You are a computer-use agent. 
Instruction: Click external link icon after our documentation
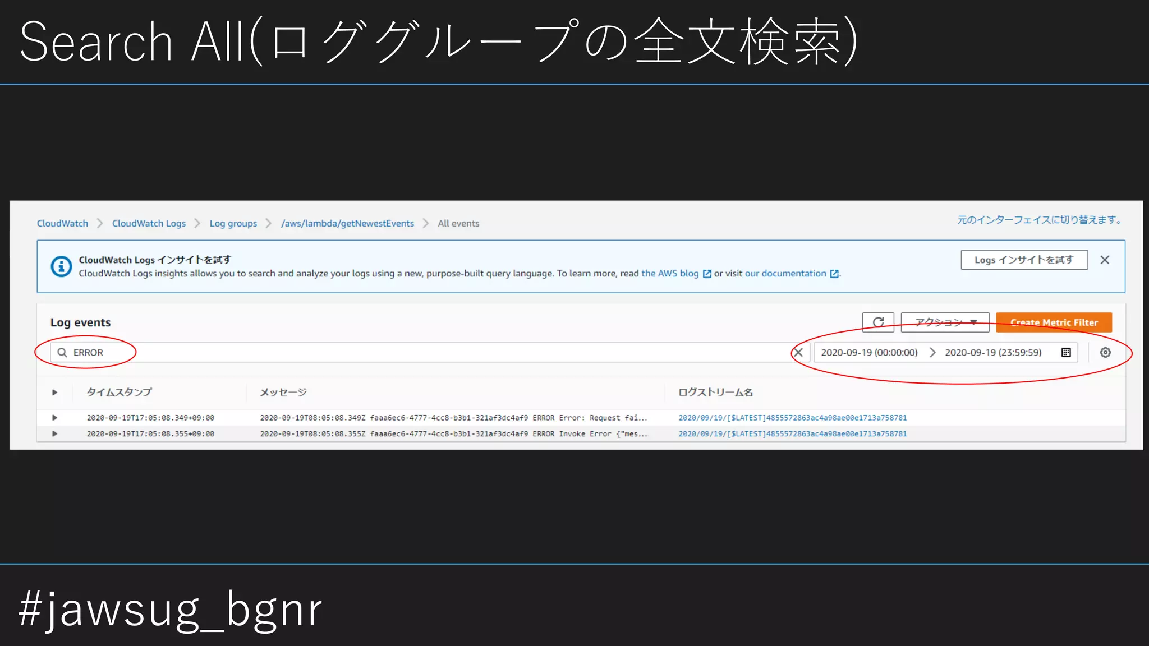point(834,274)
